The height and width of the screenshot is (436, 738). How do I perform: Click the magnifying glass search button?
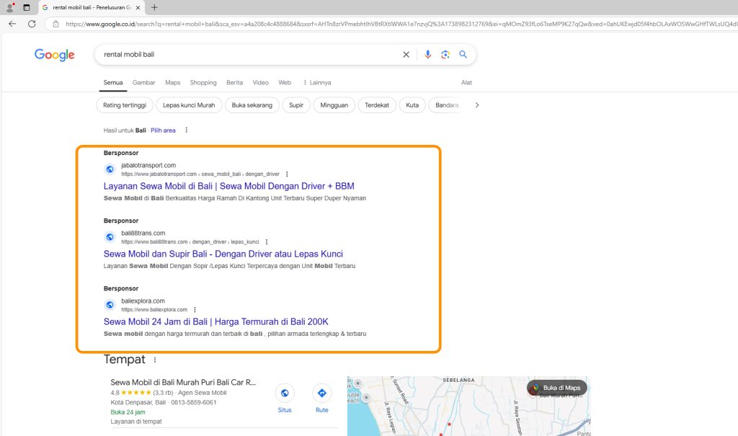(463, 55)
